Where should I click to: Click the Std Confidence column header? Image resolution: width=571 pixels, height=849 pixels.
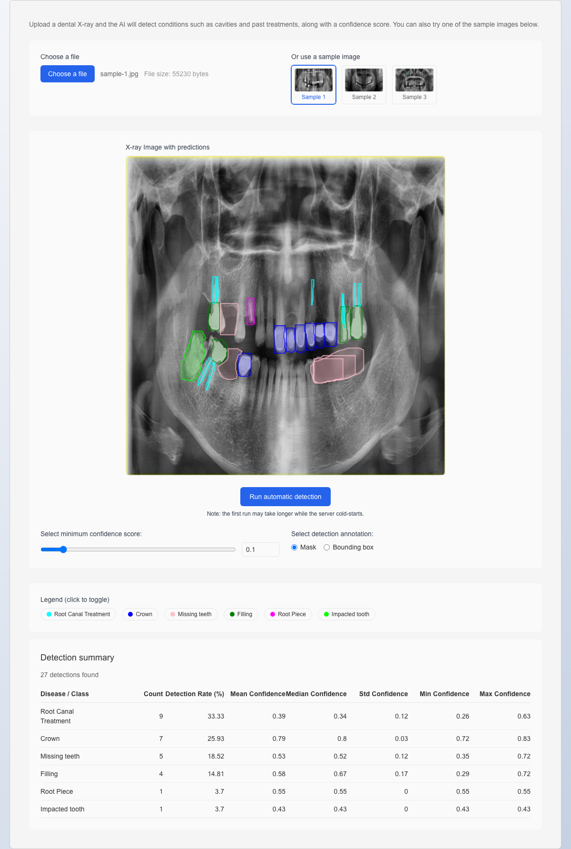point(384,694)
